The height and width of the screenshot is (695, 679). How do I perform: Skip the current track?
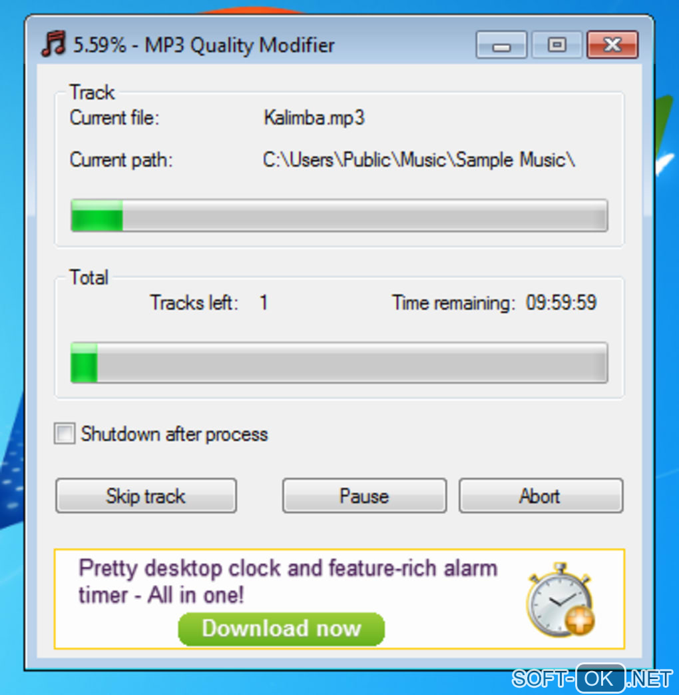[146, 496]
